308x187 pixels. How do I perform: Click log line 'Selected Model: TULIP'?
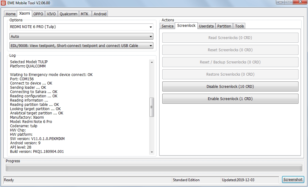tap(29, 62)
